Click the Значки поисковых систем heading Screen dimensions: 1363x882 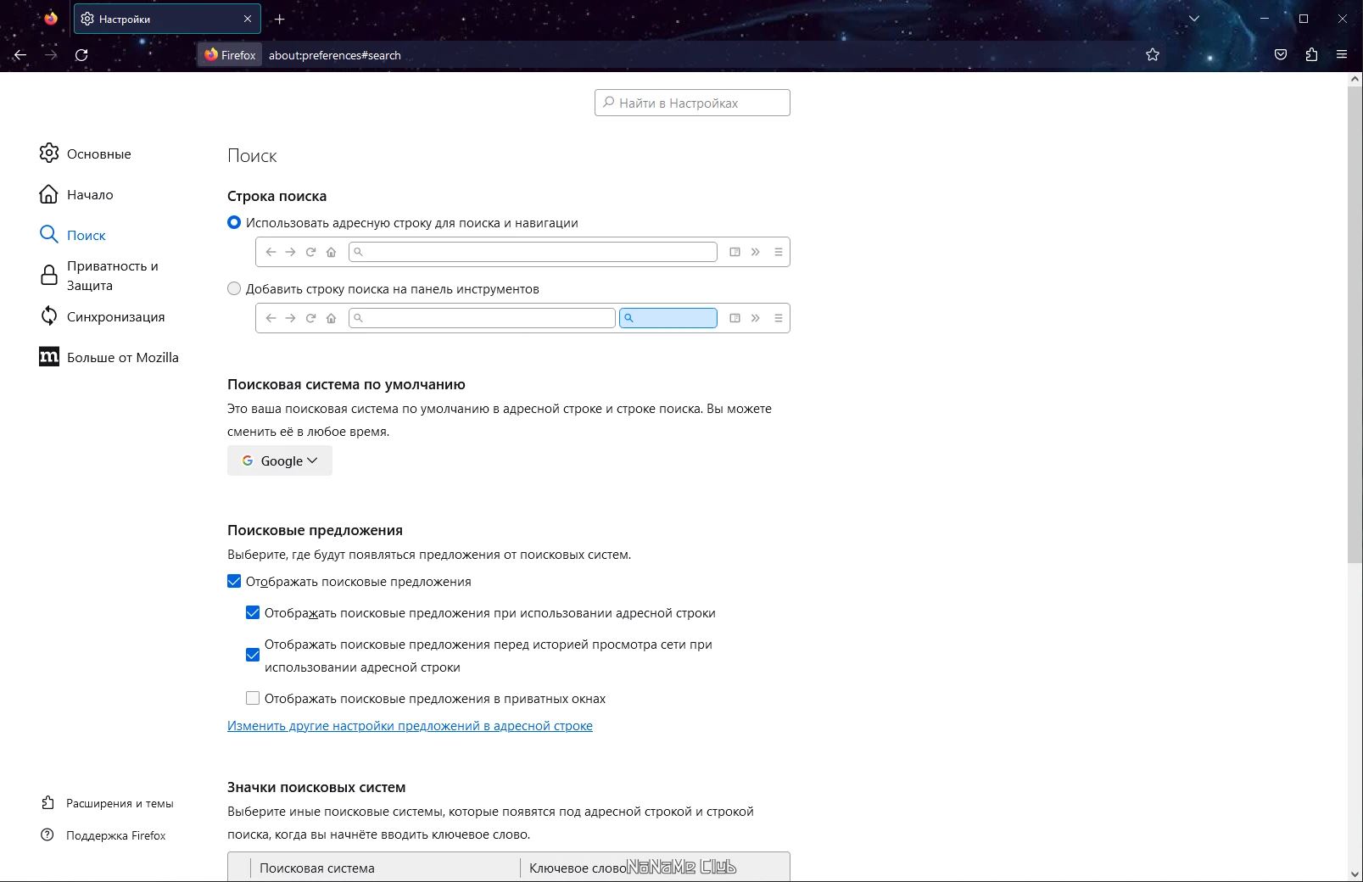(x=316, y=787)
